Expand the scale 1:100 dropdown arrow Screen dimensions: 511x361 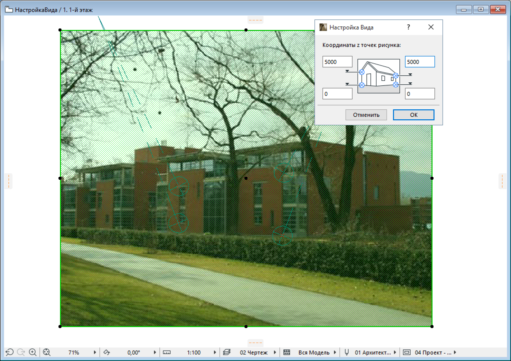215,352
